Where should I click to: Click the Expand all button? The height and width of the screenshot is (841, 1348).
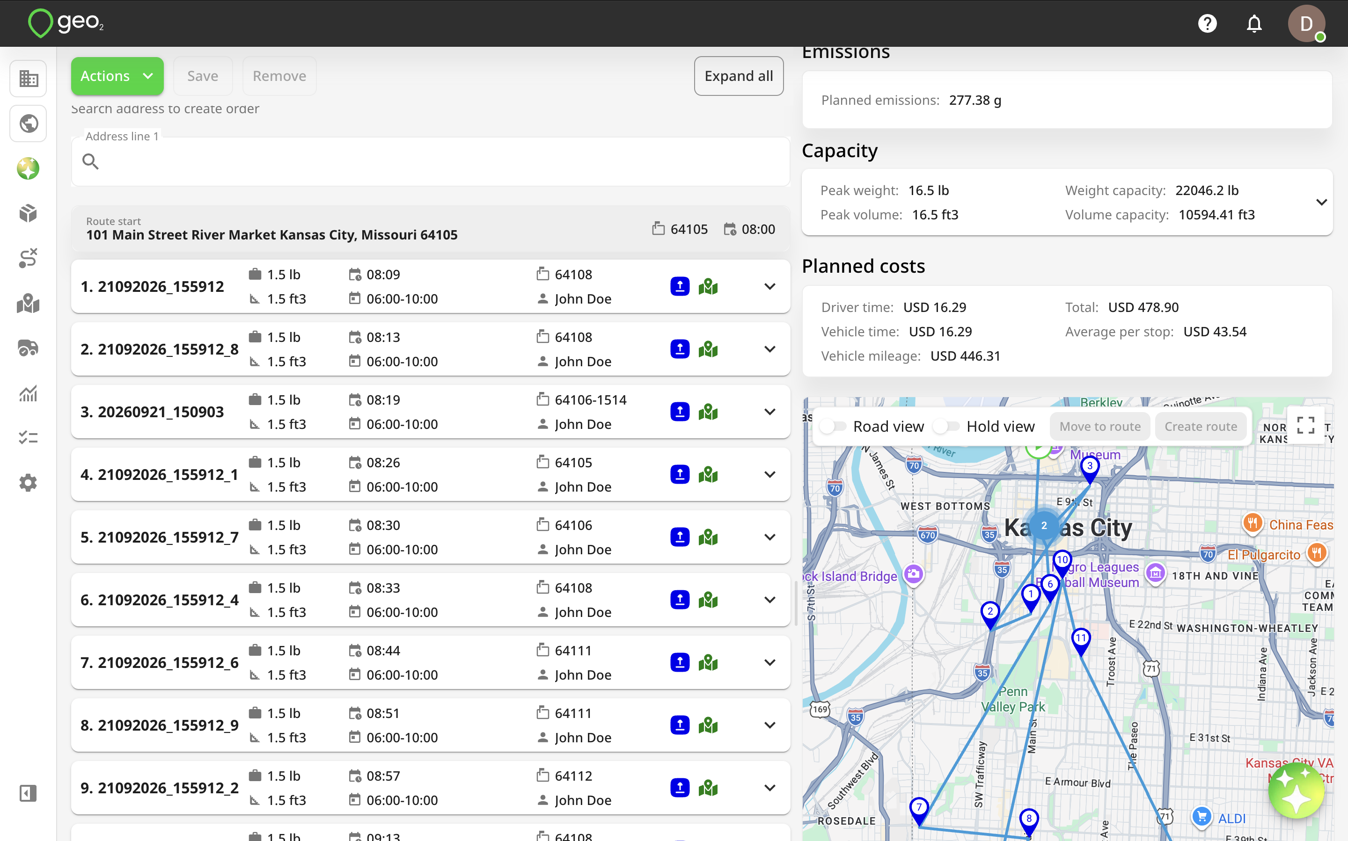pyautogui.click(x=739, y=76)
